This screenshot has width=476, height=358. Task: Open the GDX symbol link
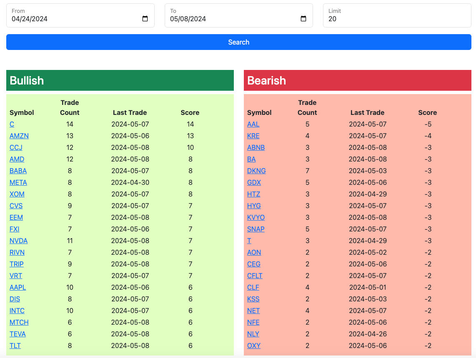(254, 182)
